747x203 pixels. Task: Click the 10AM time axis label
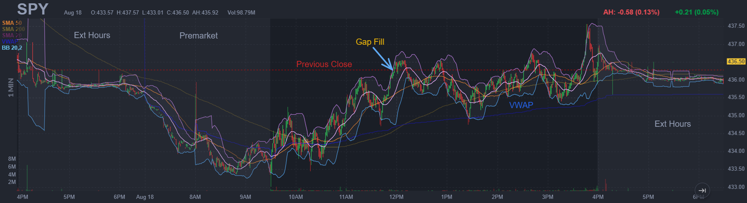point(296,197)
